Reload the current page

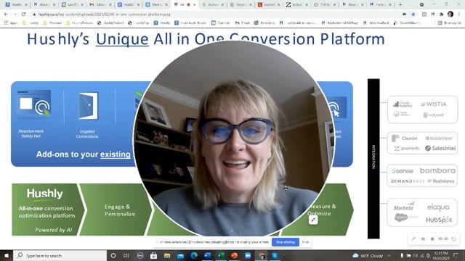click(23, 14)
